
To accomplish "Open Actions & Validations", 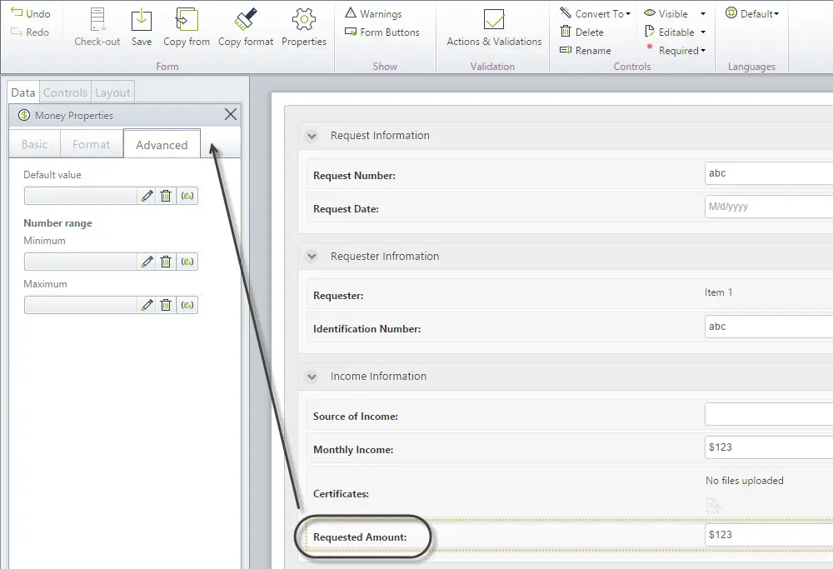I will 494,27.
